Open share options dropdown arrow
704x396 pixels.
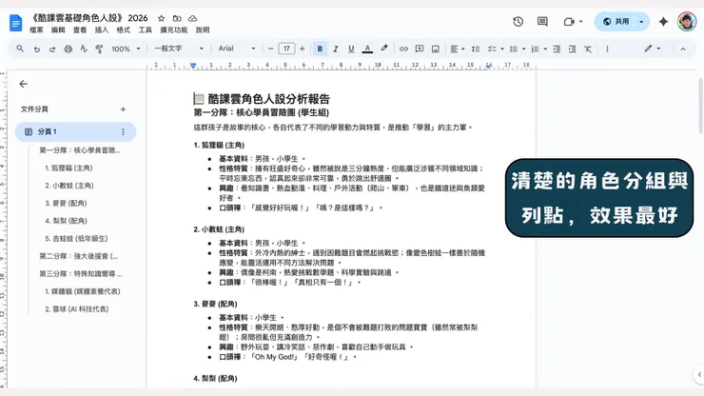point(641,22)
